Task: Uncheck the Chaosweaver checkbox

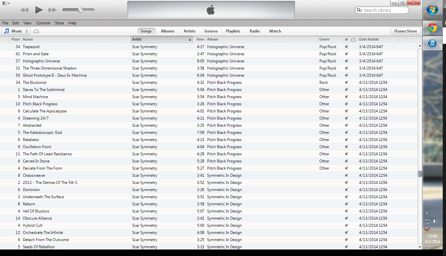Action: [x=346, y=175]
